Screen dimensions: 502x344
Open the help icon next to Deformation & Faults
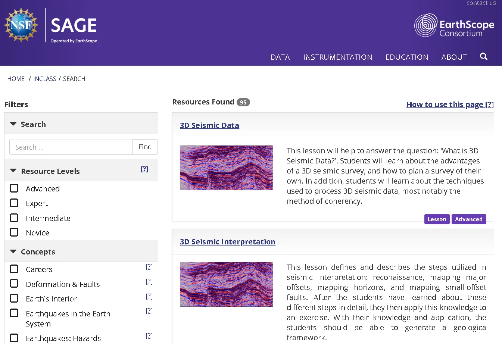coord(149,281)
